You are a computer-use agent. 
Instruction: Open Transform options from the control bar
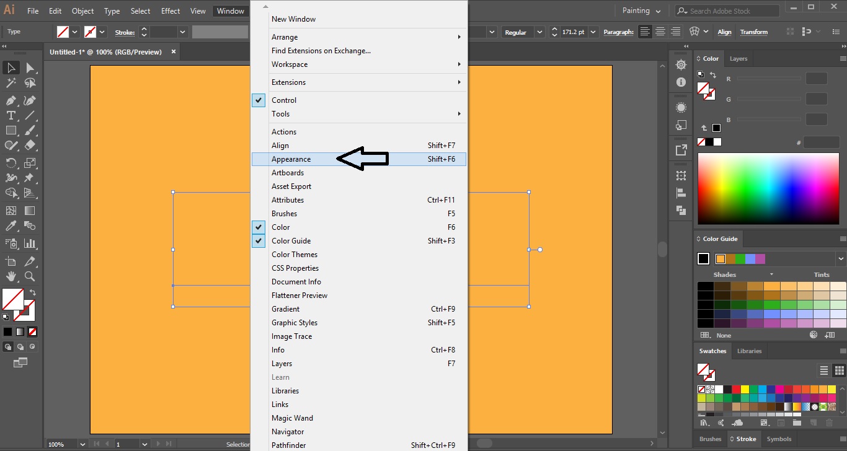[754, 32]
